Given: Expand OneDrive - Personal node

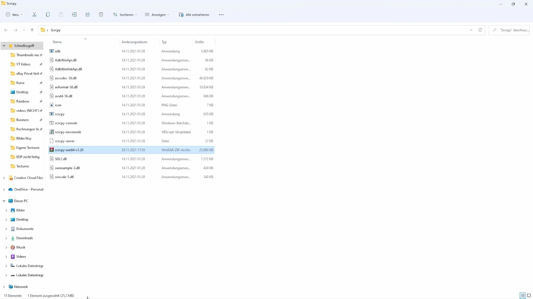Looking at the screenshot, I should coord(4,190).
